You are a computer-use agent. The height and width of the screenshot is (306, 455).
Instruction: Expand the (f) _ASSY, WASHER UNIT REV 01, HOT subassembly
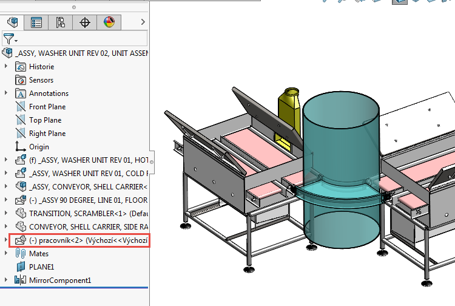point(6,159)
